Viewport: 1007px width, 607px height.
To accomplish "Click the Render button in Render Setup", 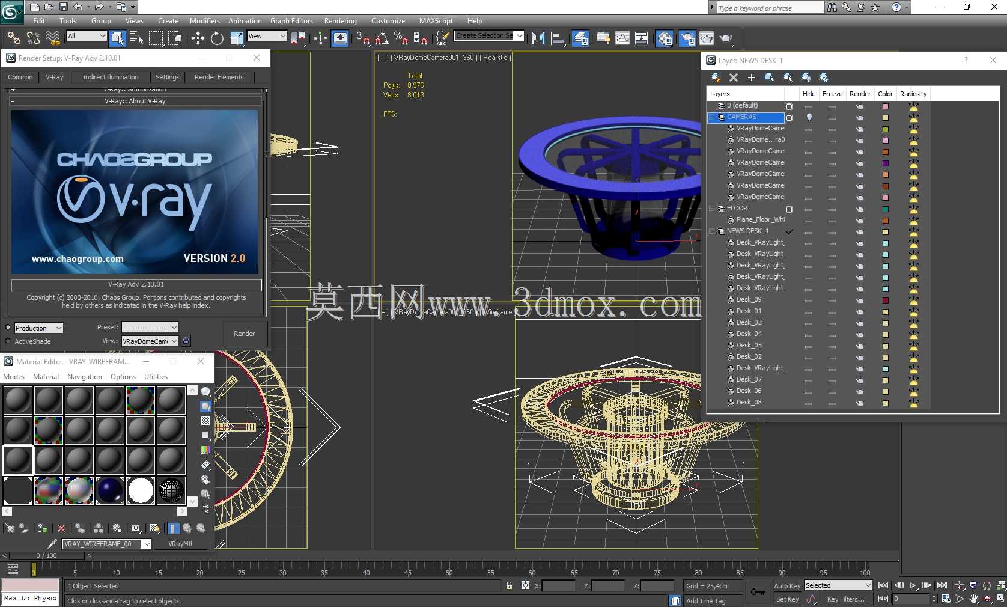I will 244,334.
